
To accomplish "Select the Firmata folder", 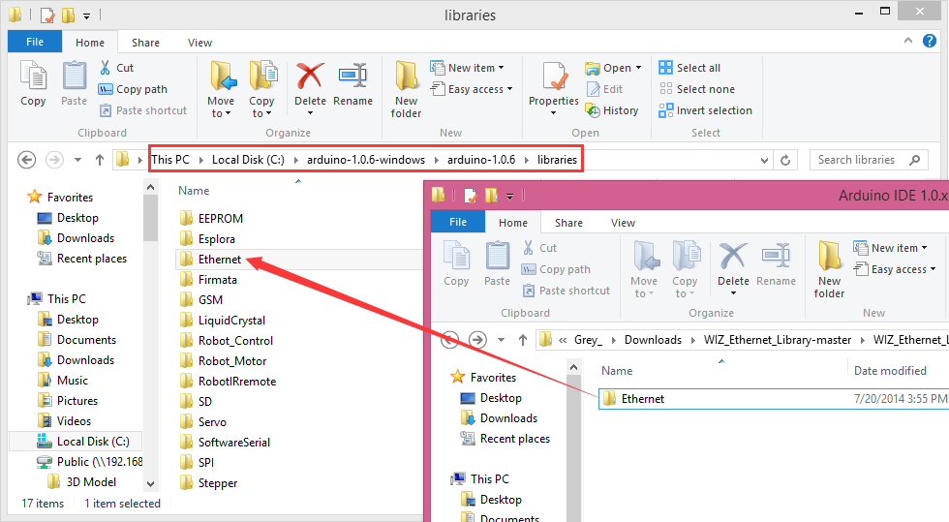I will [x=208, y=280].
